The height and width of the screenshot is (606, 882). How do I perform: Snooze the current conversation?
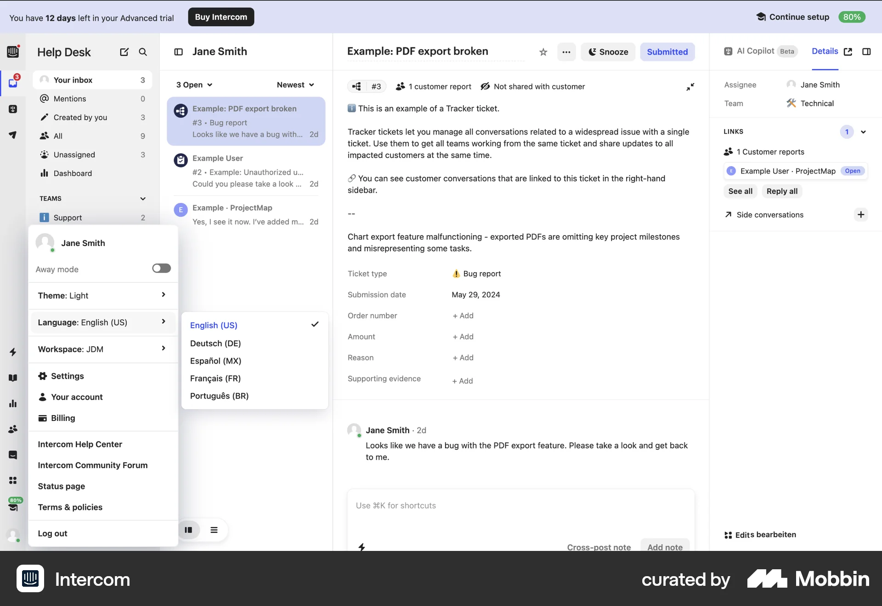[x=608, y=52]
